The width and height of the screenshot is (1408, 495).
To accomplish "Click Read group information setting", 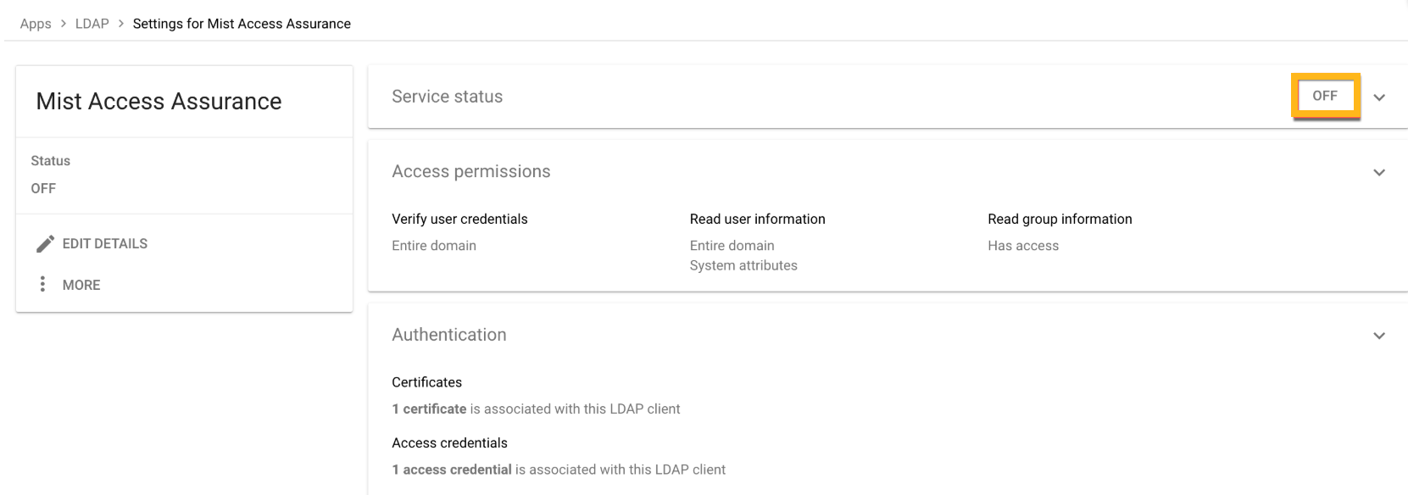I will [1060, 219].
